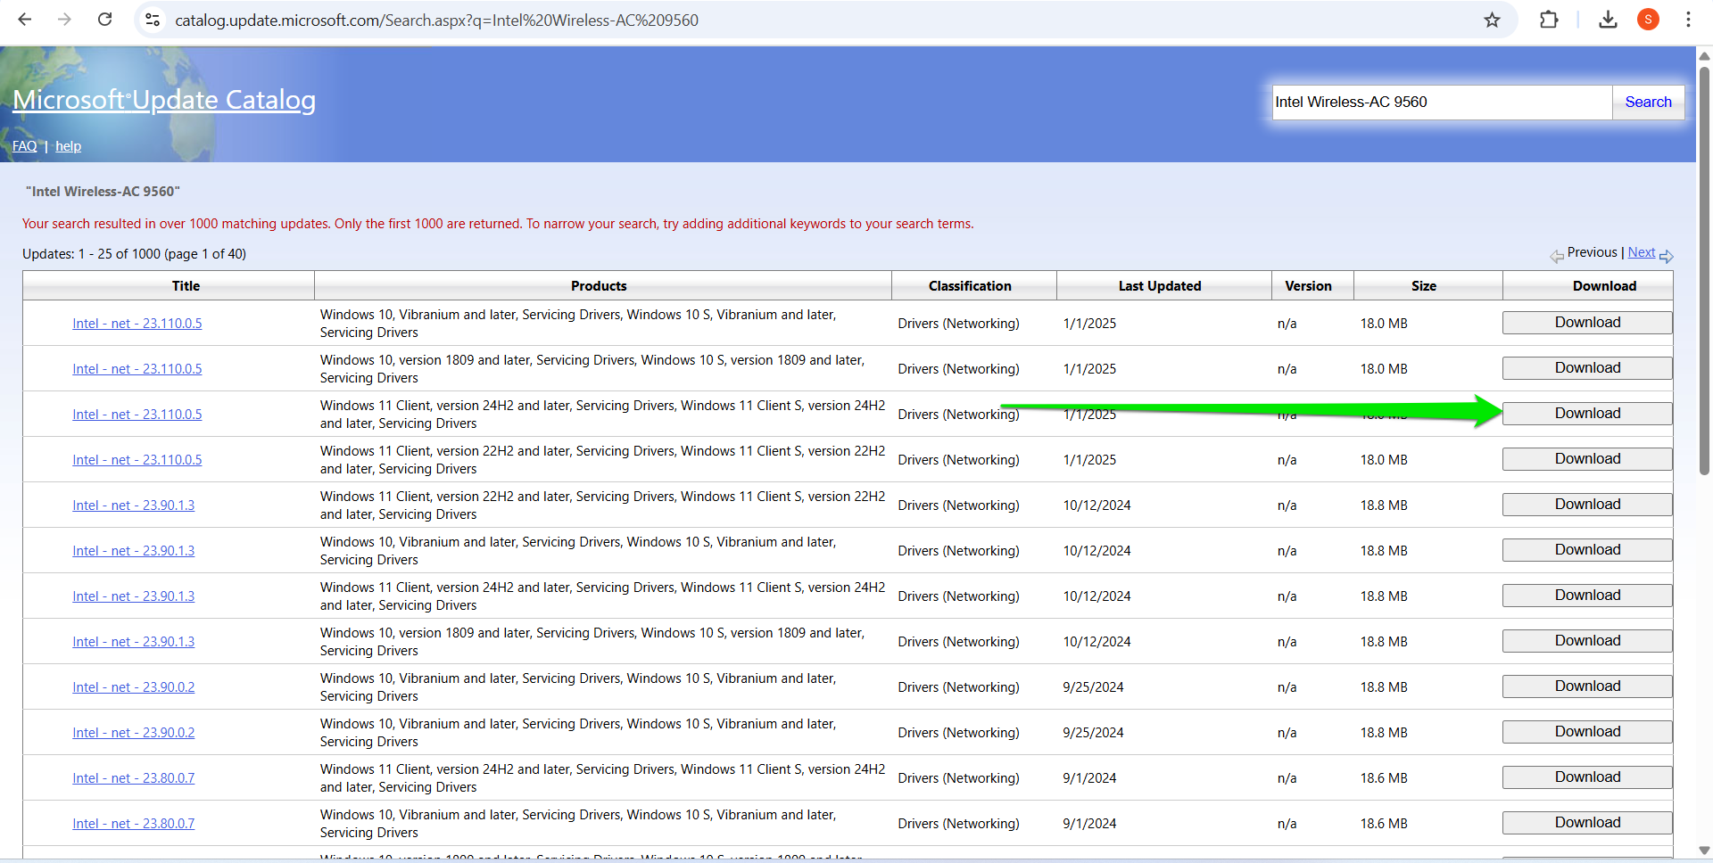Click the Search button
1713x863 pixels.
click(1647, 103)
